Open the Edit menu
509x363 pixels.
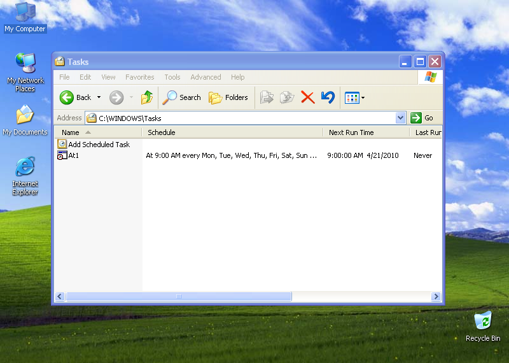pyautogui.click(x=85, y=77)
